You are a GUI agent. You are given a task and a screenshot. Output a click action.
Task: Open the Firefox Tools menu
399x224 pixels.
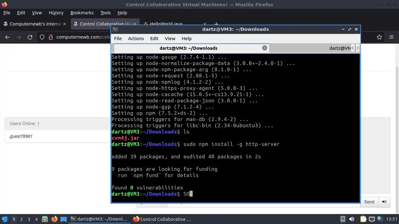tap(105, 13)
